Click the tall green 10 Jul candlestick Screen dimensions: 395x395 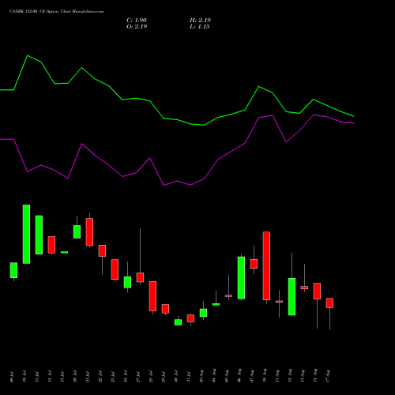point(26,234)
